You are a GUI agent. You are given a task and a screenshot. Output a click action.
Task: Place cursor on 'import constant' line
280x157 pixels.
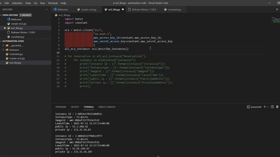tap(76, 23)
